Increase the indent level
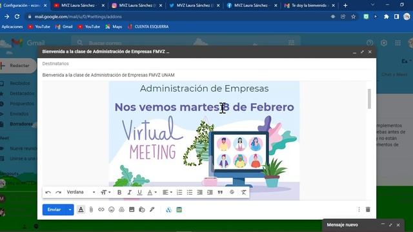 coord(210,192)
